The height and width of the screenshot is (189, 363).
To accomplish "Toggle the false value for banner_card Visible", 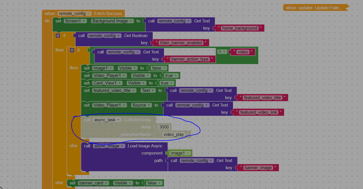I will coord(154,183).
